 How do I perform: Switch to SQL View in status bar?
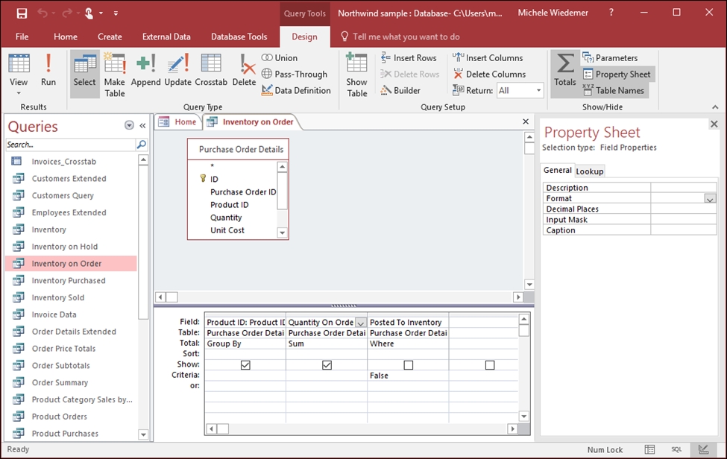pos(676,449)
